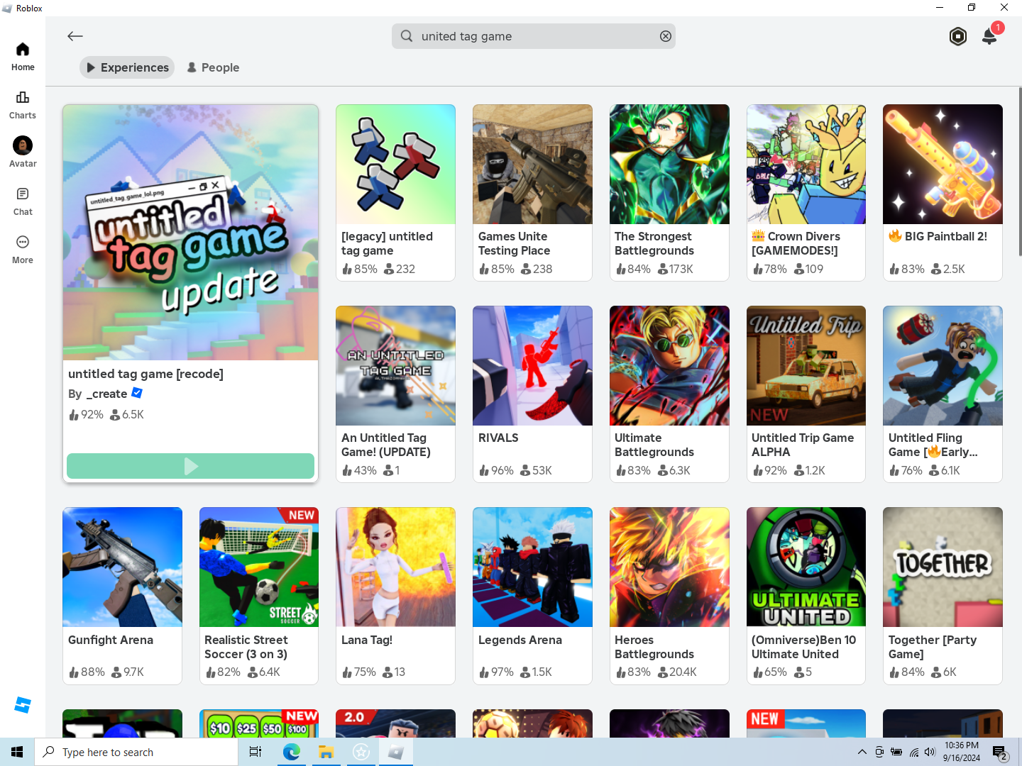Open the 'untitled tag game [recode]' title

pos(145,374)
